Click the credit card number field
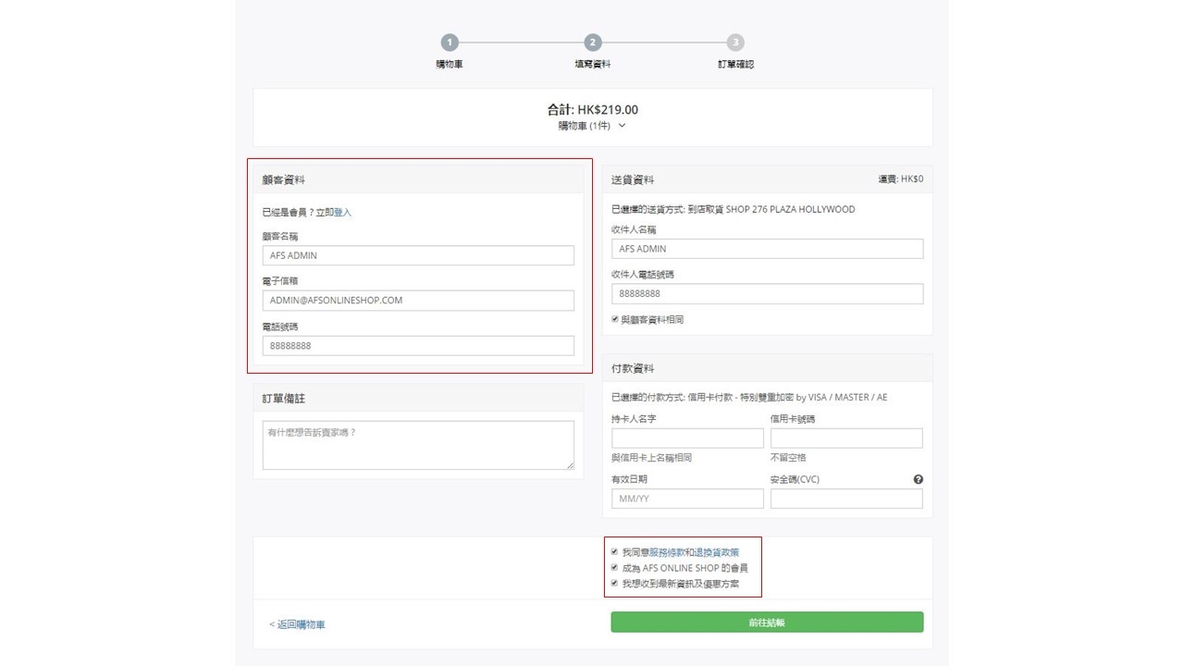Image resolution: width=1184 pixels, height=666 pixels. click(x=846, y=438)
